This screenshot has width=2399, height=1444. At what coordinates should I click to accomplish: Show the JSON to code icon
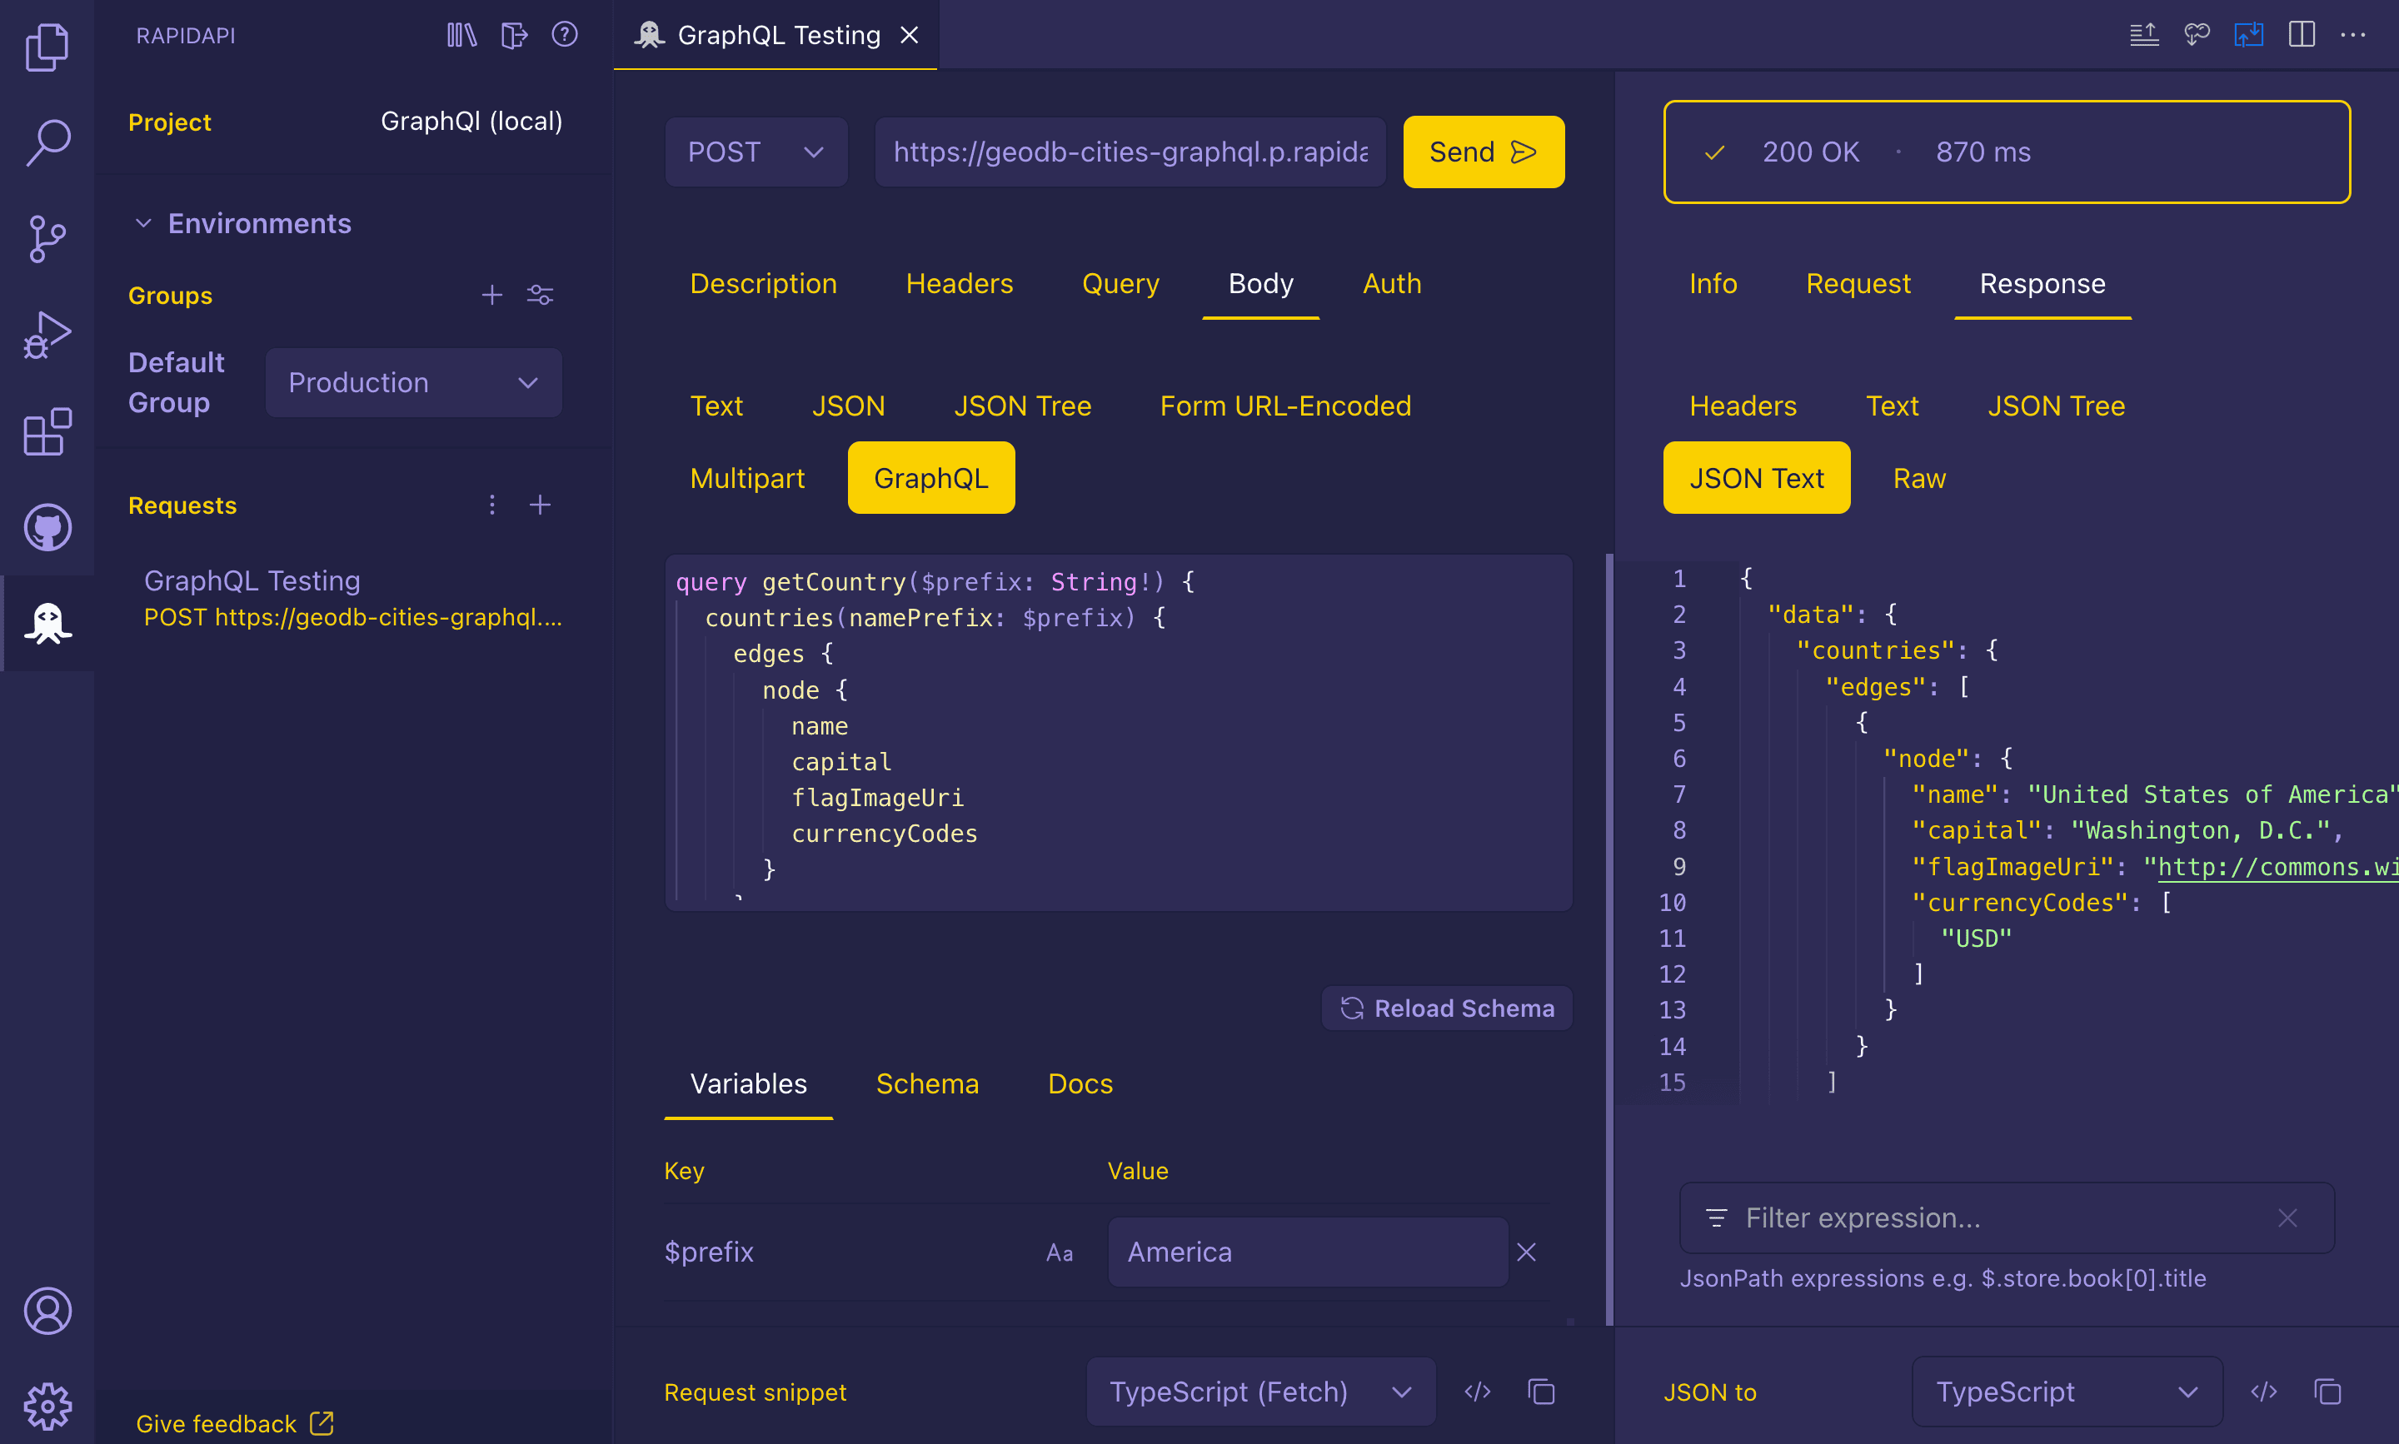coord(2264,1392)
